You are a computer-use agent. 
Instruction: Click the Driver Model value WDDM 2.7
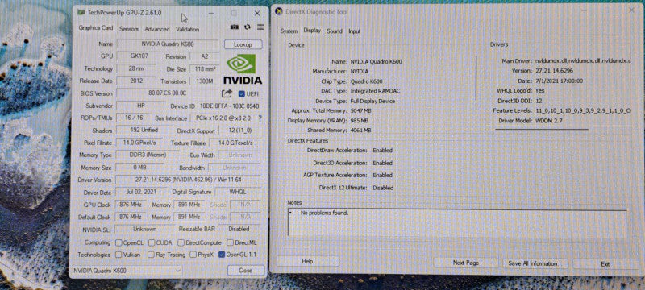[549, 121]
